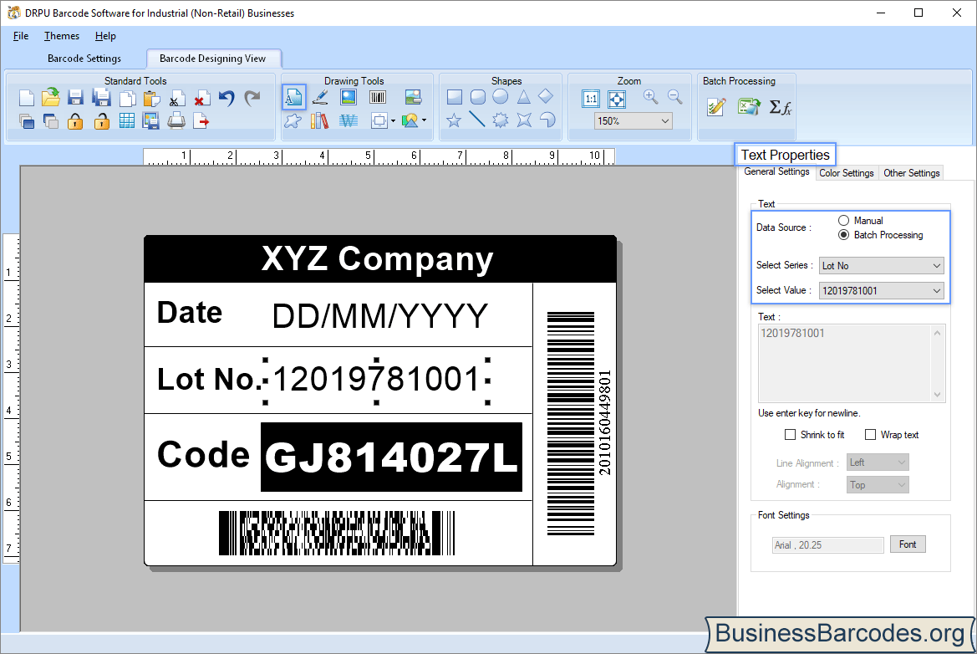
Task: Save the label using the single floppy disk icon
Action: [75, 98]
